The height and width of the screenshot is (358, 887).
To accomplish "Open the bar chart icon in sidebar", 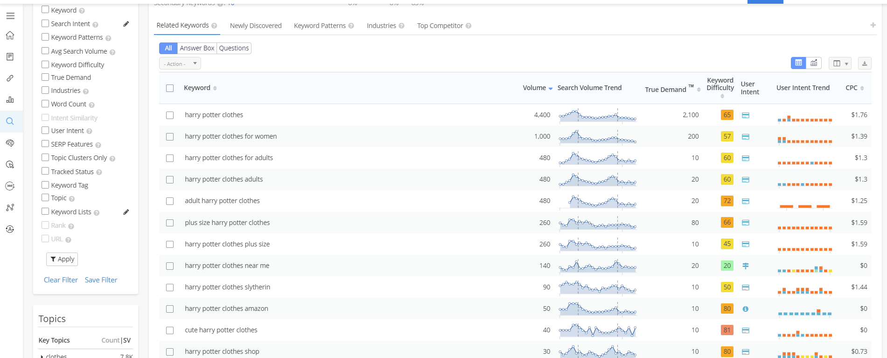I will (10, 100).
